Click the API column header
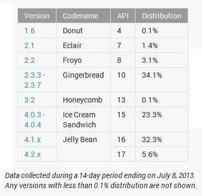Viewport: 202px width, 196px height. click(x=123, y=16)
